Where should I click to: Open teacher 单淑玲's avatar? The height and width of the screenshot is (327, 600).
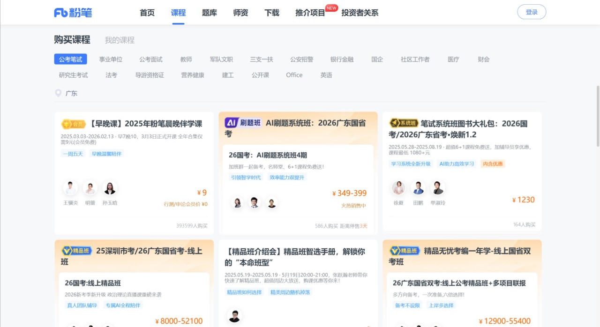[x=438, y=188]
